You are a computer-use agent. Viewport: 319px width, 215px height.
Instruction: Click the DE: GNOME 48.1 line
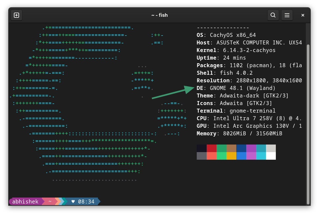coord(236,88)
